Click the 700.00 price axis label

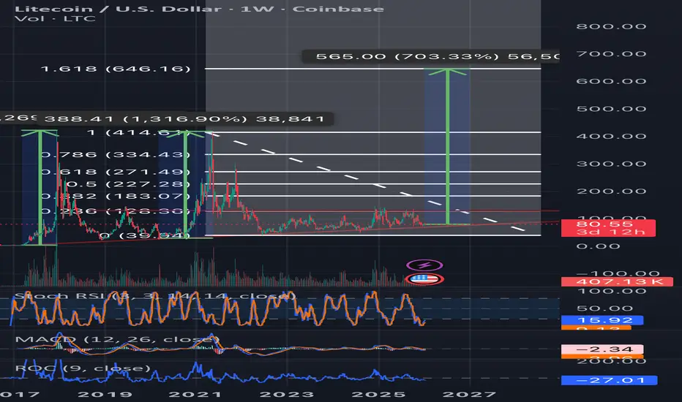[611, 54]
